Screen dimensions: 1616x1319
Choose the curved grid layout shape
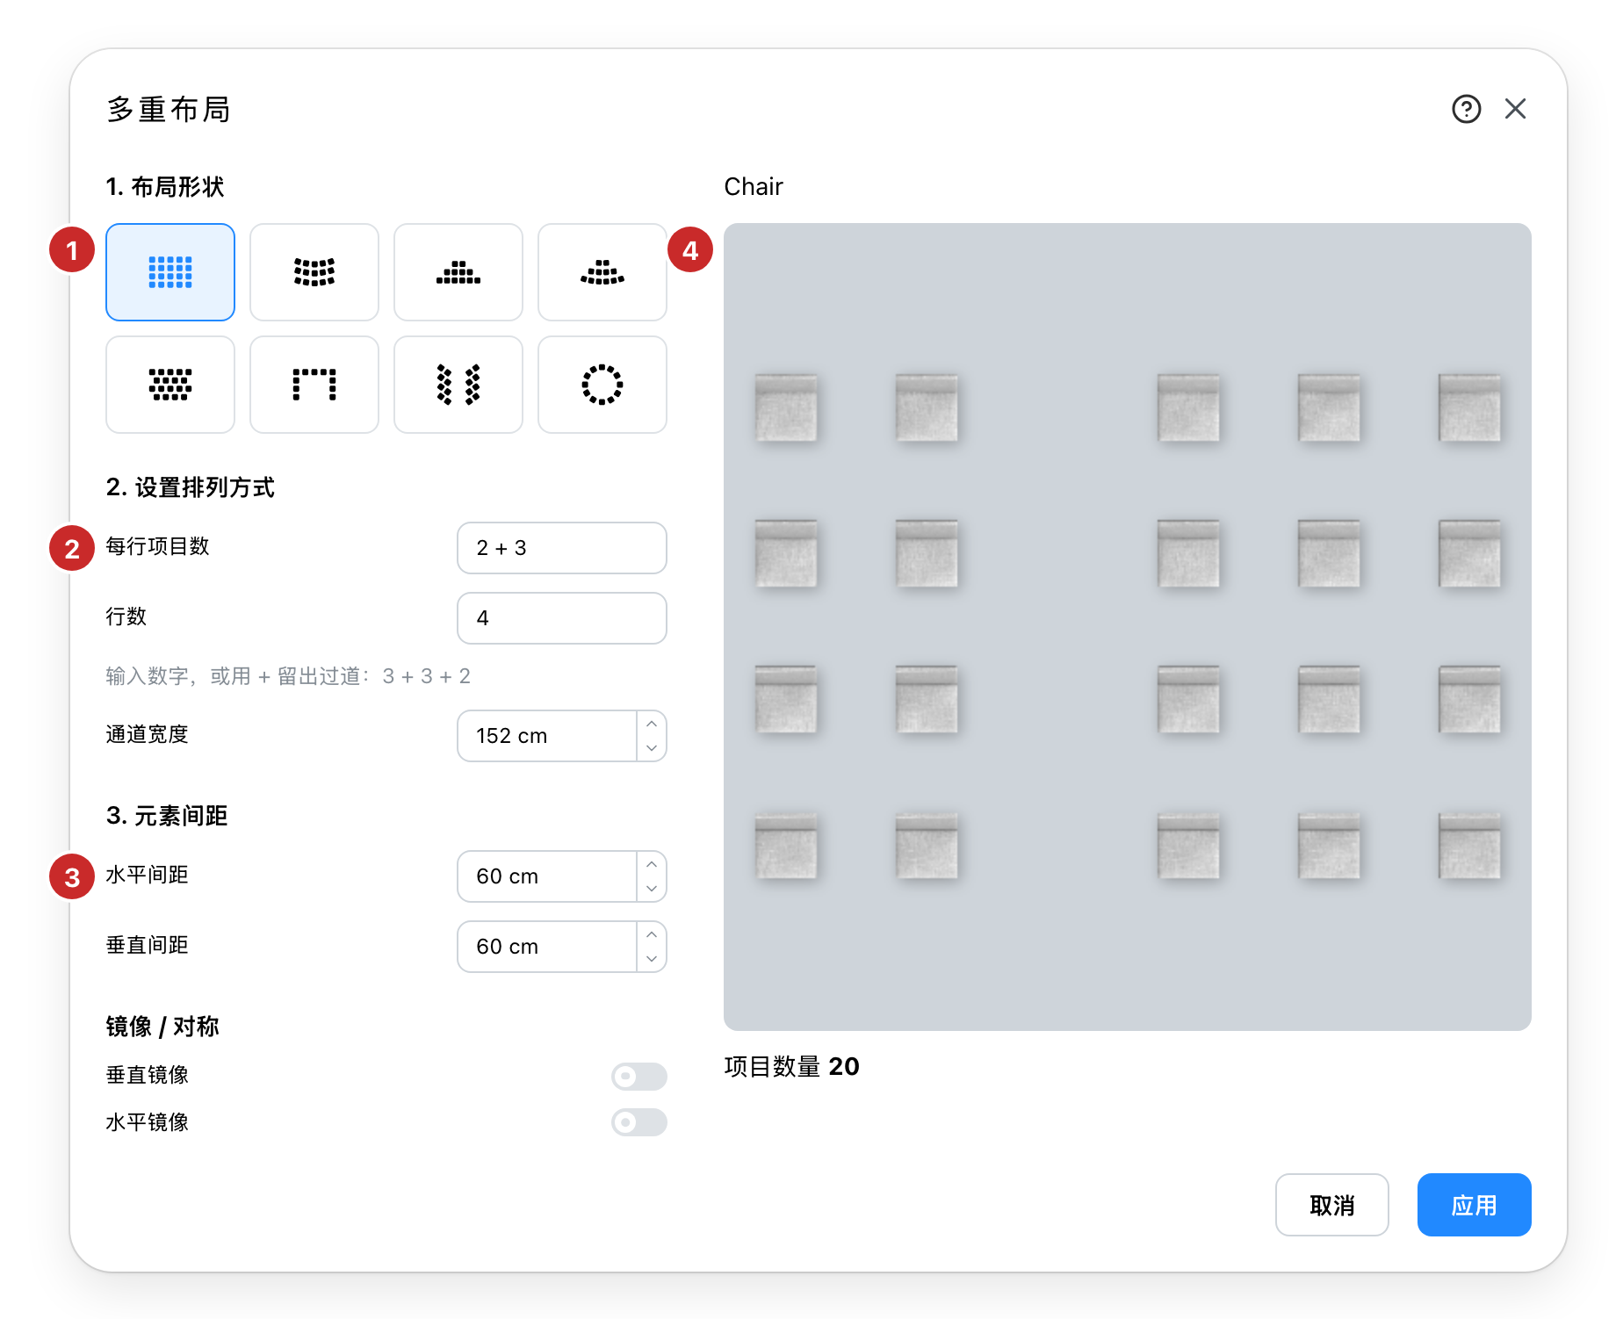click(x=314, y=272)
